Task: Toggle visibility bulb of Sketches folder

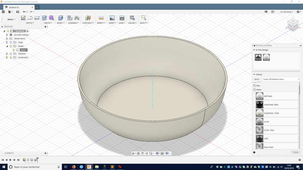Action: tap(11, 54)
